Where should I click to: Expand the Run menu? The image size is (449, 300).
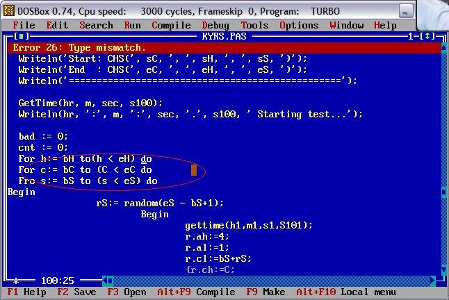click(x=132, y=26)
